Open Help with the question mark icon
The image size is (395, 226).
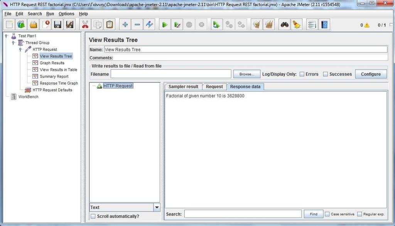click(x=324, y=25)
